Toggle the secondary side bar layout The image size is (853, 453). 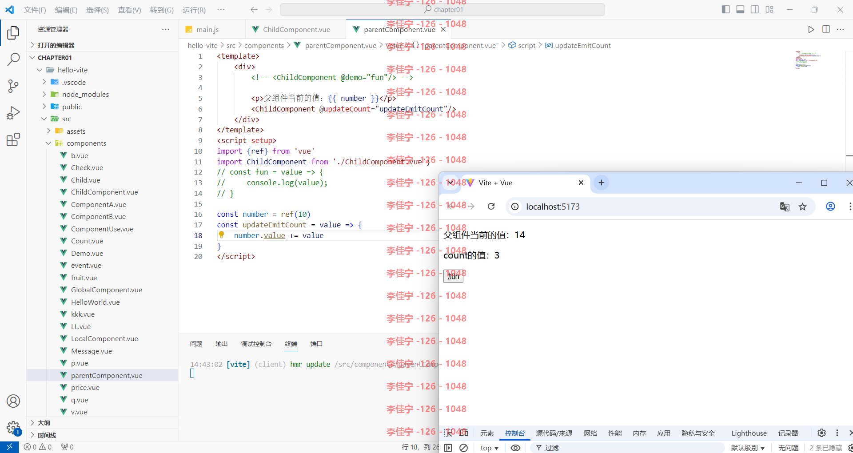[755, 9]
